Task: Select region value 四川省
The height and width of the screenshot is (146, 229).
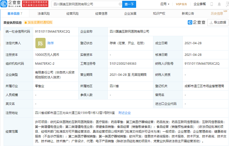Action: point(114,86)
